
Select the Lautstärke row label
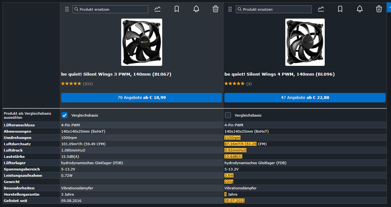[14, 157]
